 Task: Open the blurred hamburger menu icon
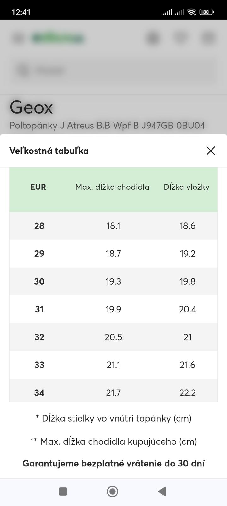pos(18,38)
